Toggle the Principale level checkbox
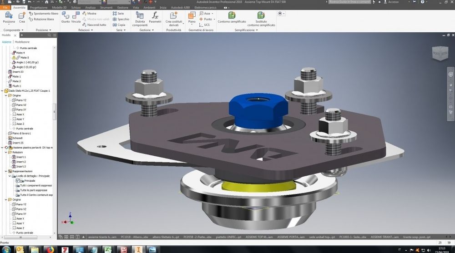 18,180
